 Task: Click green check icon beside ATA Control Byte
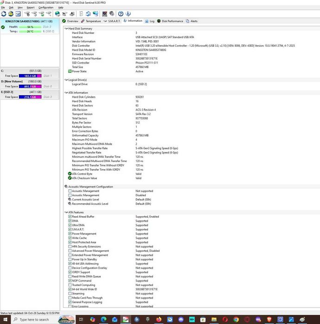click(70, 174)
